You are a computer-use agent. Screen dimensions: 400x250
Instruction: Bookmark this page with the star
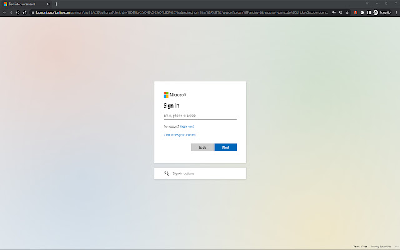click(x=347, y=12)
